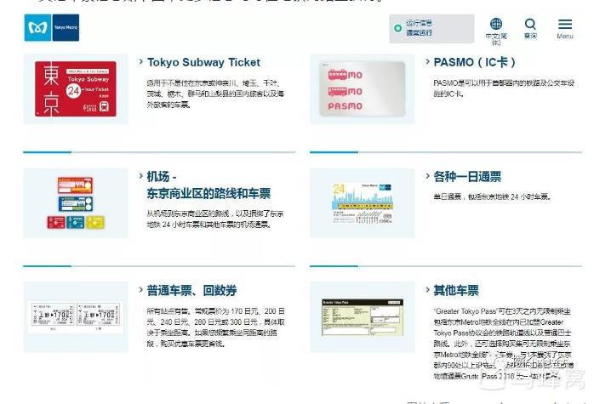Expand chevron beside 各种一日通票
The image size is (594, 404).
tap(426, 176)
